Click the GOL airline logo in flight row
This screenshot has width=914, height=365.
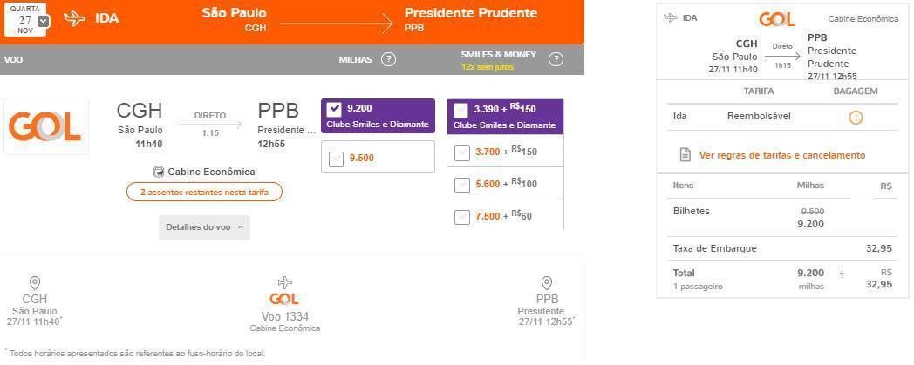[46, 126]
